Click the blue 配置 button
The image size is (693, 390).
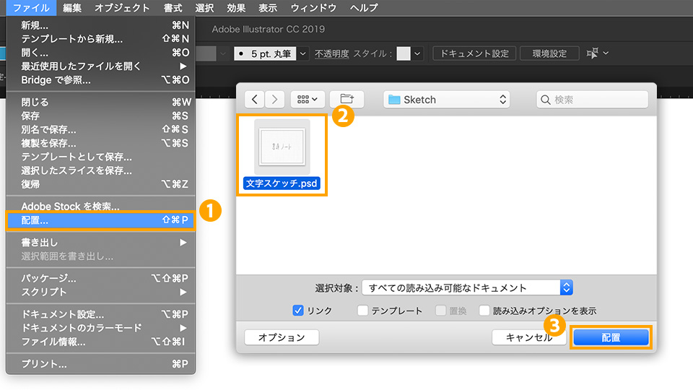tap(611, 338)
